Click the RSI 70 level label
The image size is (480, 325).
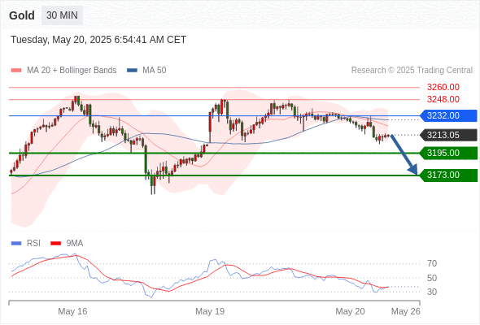(x=432, y=263)
